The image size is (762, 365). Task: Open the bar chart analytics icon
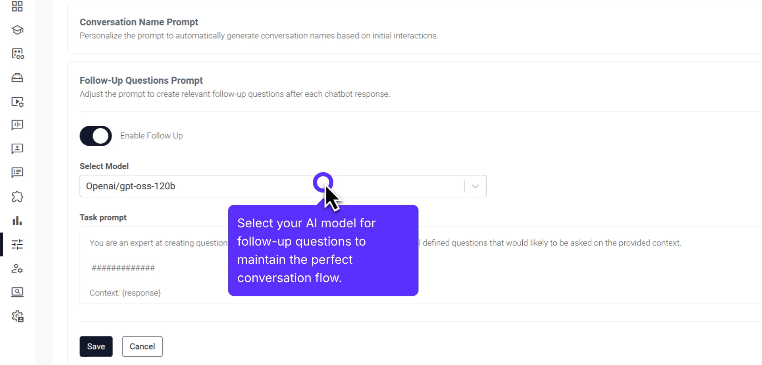coord(17,221)
